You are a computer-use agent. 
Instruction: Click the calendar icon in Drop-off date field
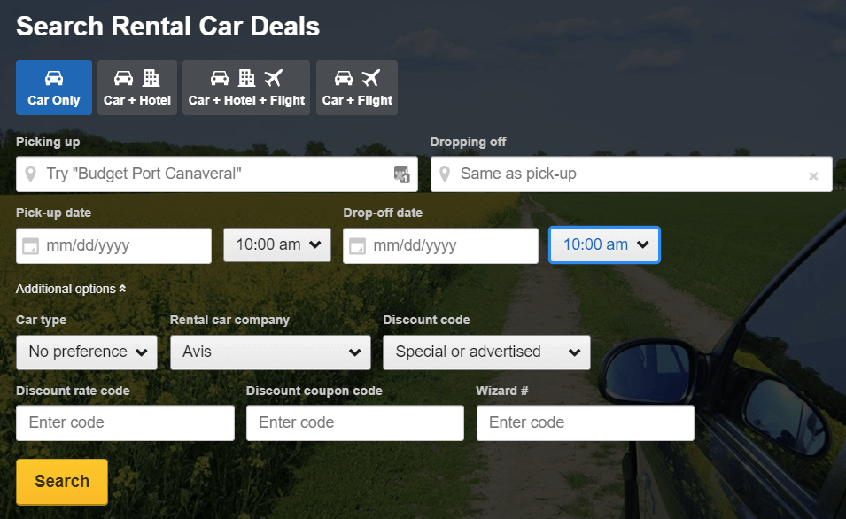point(357,246)
